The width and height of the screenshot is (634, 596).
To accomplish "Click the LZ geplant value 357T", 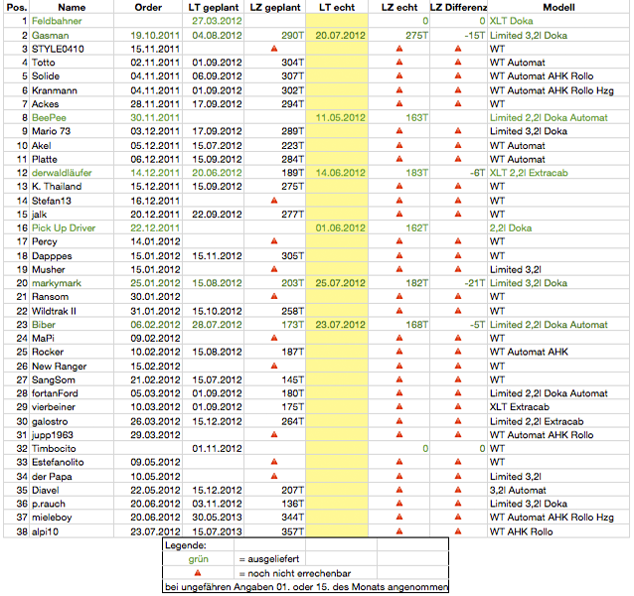I will [293, 531].
